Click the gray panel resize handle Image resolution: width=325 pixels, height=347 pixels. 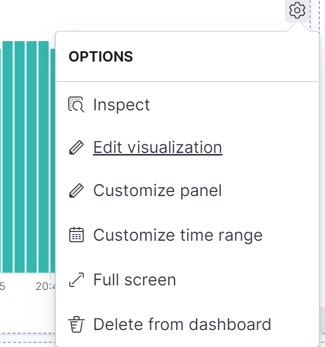pyautogui.click(x=322, y=319)
